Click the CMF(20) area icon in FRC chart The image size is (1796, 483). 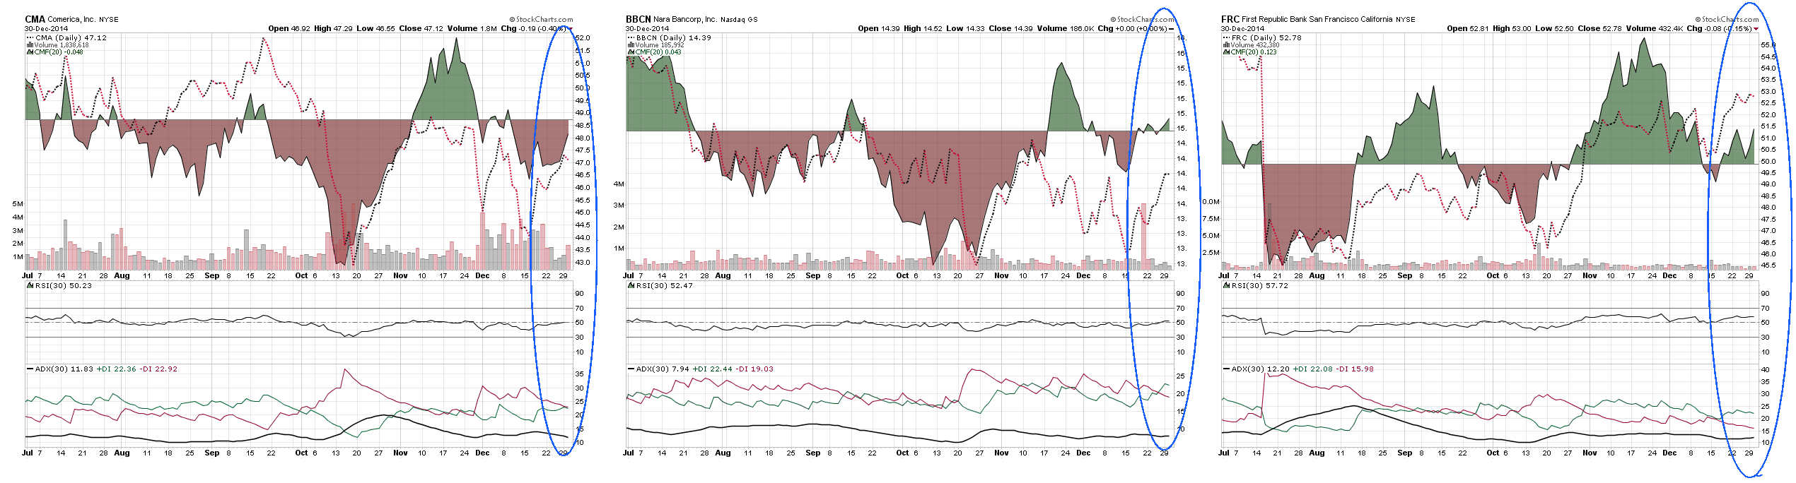(x=1226, y=52)
